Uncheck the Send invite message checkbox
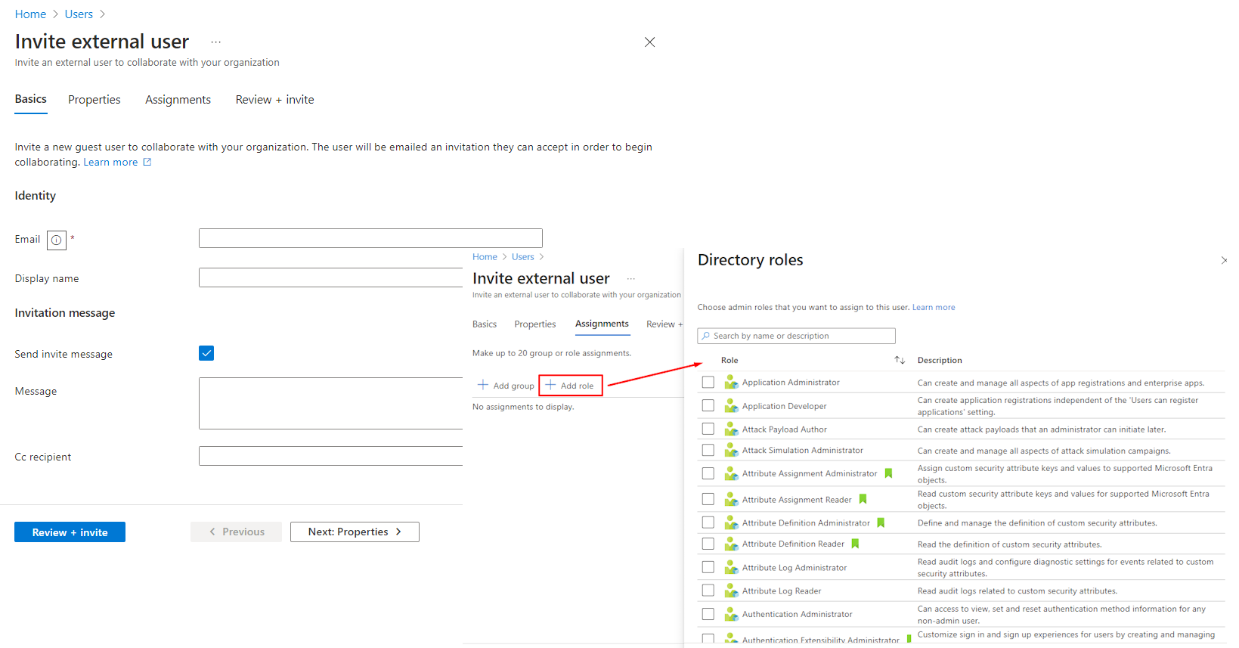1239x648 pixels. (x=206, y=353)
